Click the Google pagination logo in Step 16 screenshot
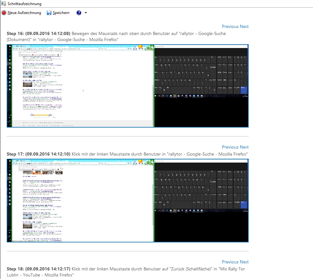The image size is (313, 279). pyautogui.click(x=41, y=115)
